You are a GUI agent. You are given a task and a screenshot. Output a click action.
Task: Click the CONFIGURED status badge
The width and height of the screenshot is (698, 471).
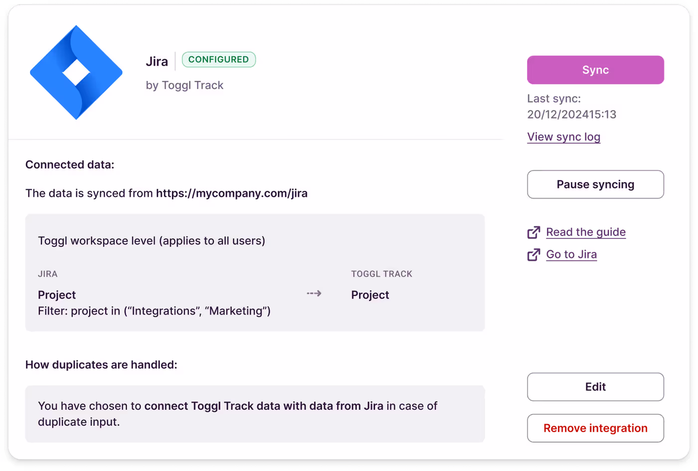pos(219,60)
